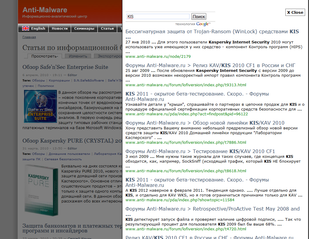Click the Домашние пользователи tag
The height and width of the screenshot is (239, 309).
point(69,154)
